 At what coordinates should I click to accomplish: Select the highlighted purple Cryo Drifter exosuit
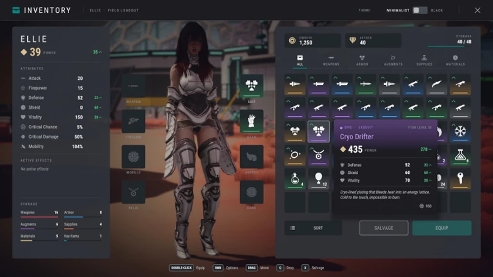[319, 131]
